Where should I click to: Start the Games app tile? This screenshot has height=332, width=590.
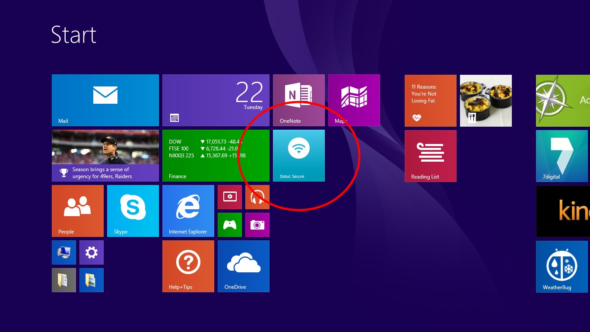(229, 224)
